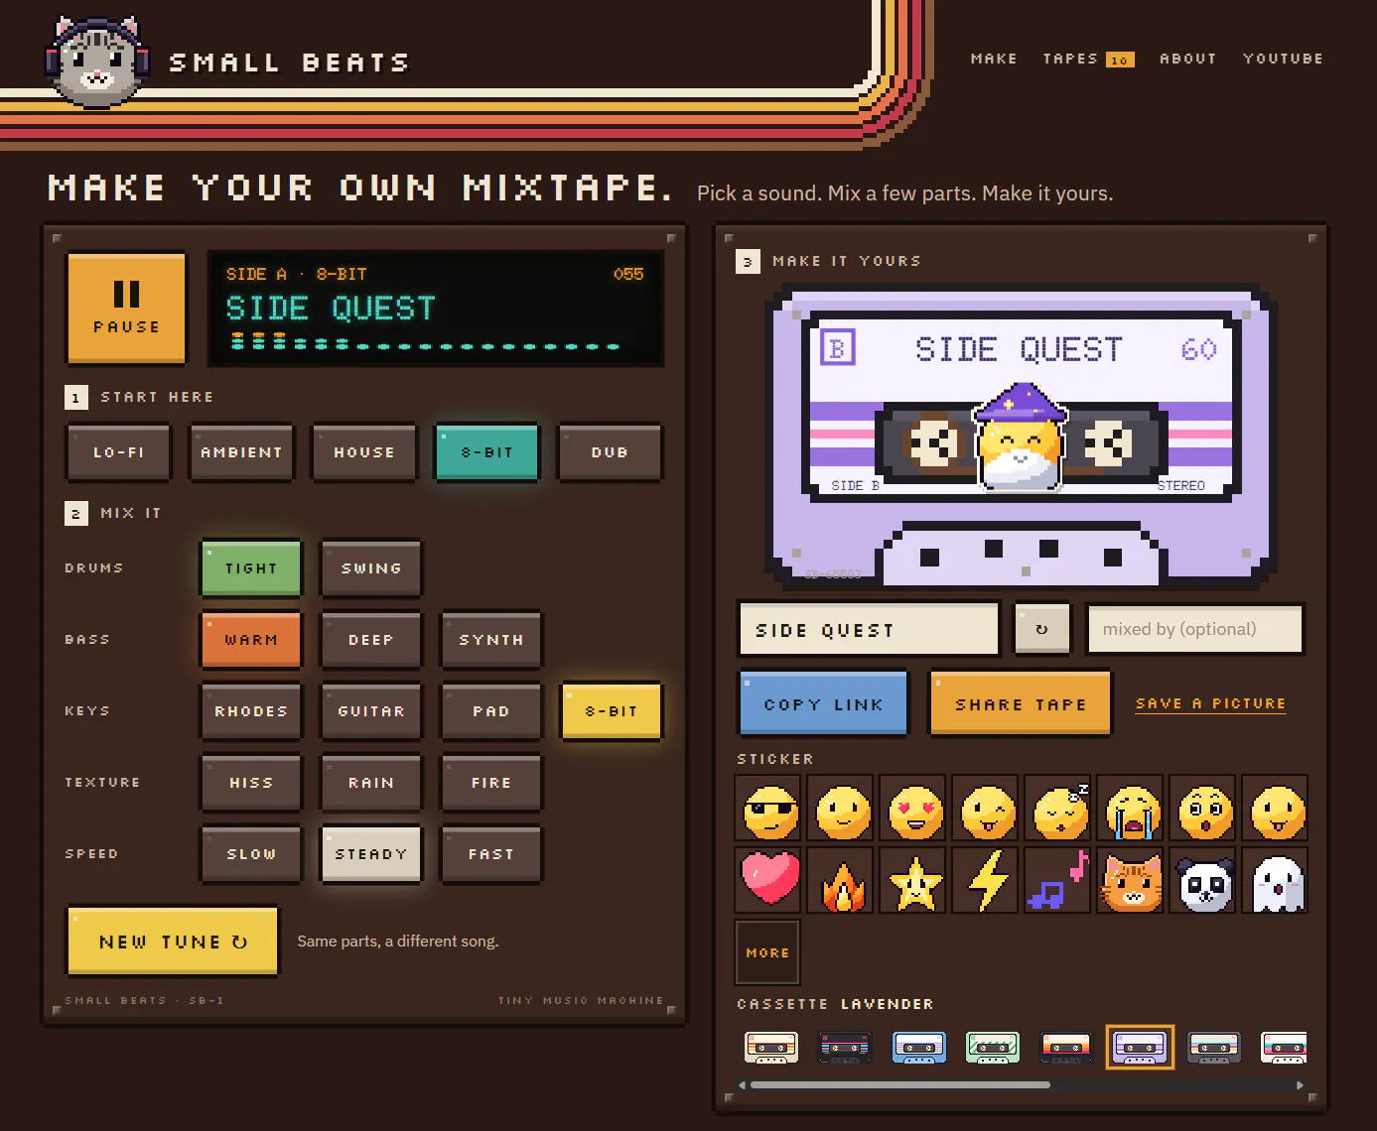The width and height of the screenshot is (1377, 1131).
Task: Switch the starting sound to Ambient
Action: click(x=242, y=452)
